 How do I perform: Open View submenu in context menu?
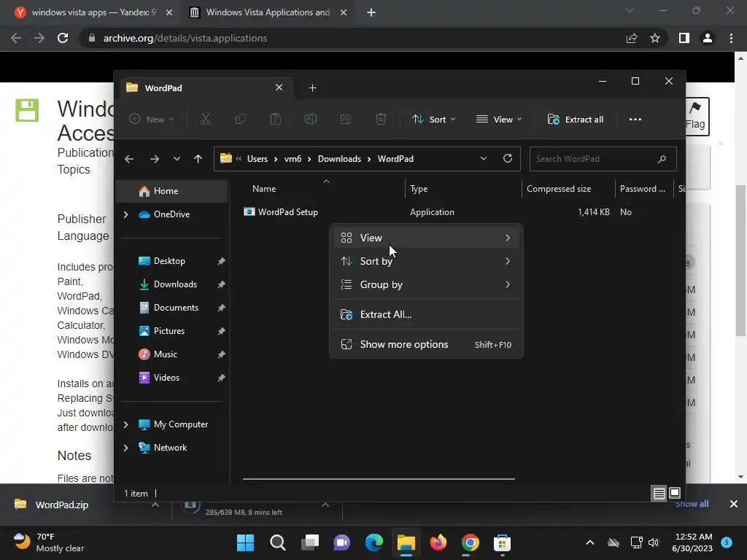tap(426, 238)
